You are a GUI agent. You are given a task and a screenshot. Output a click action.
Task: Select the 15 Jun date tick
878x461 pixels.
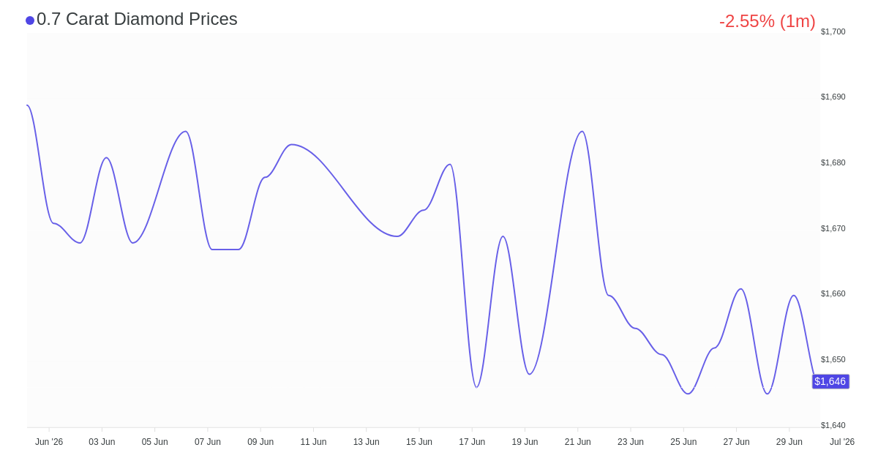point(419,442)
